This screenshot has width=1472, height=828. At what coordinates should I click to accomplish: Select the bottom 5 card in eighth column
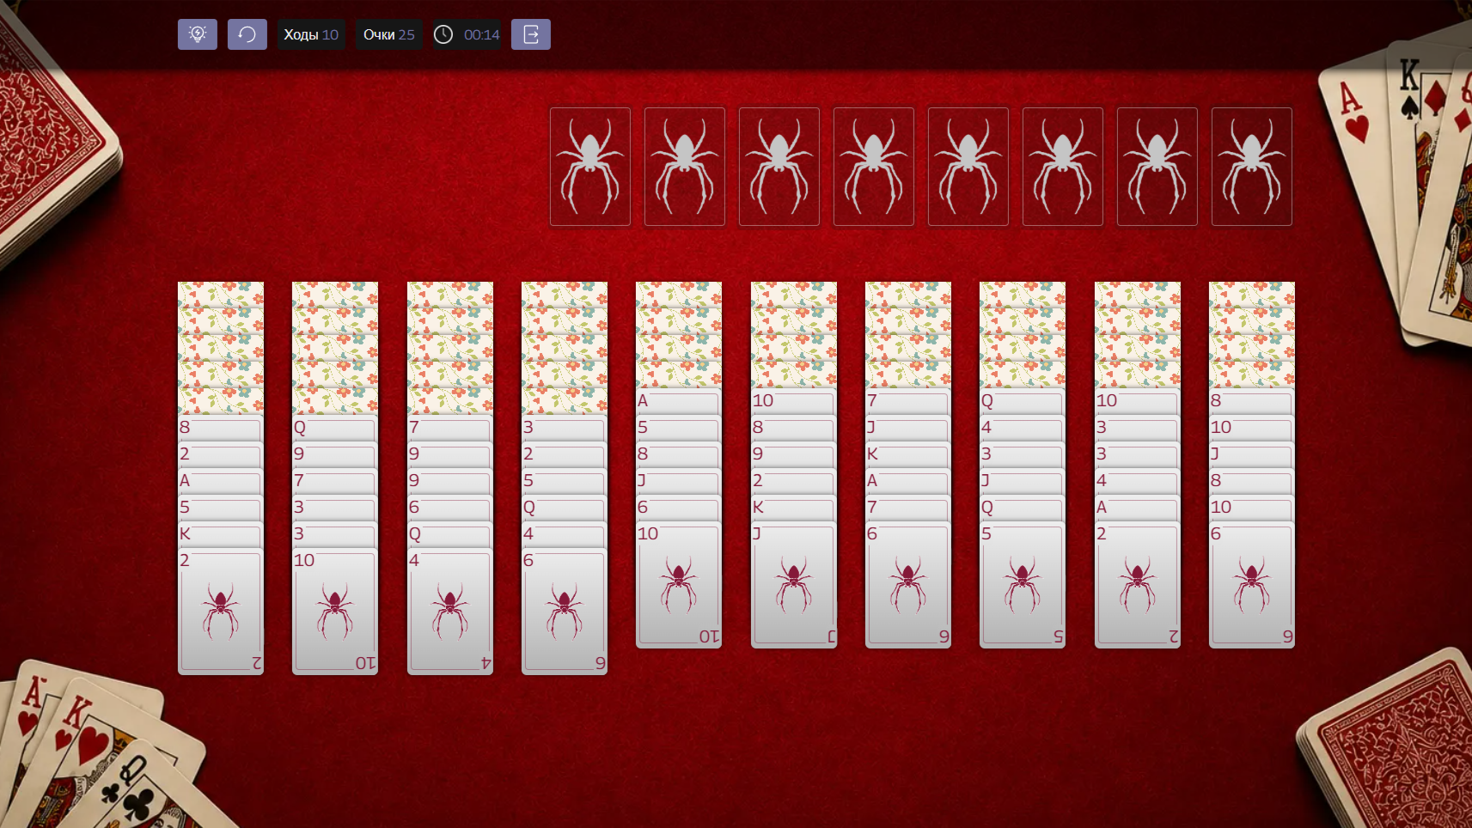pos(1023,585)
